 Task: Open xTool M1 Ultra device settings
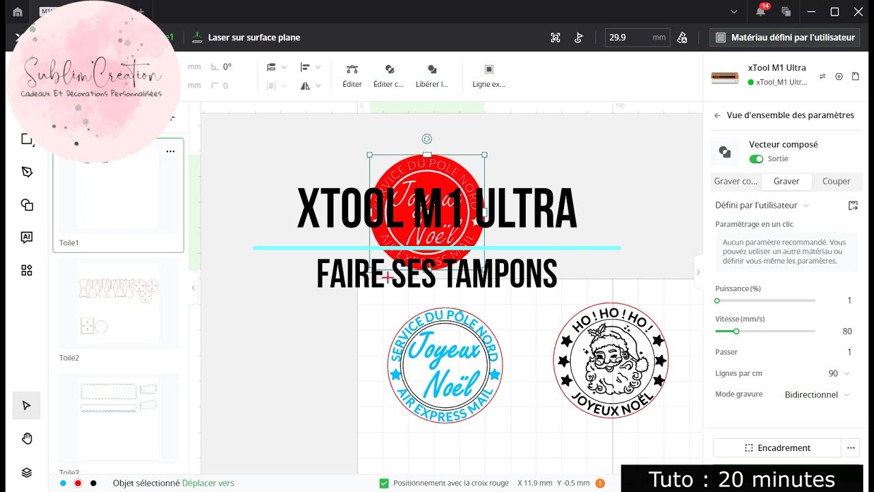pyautogui.click(x=839, y=77)
